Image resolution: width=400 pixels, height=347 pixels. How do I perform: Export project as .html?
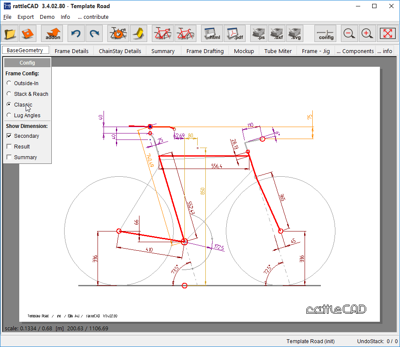[212, 33]
